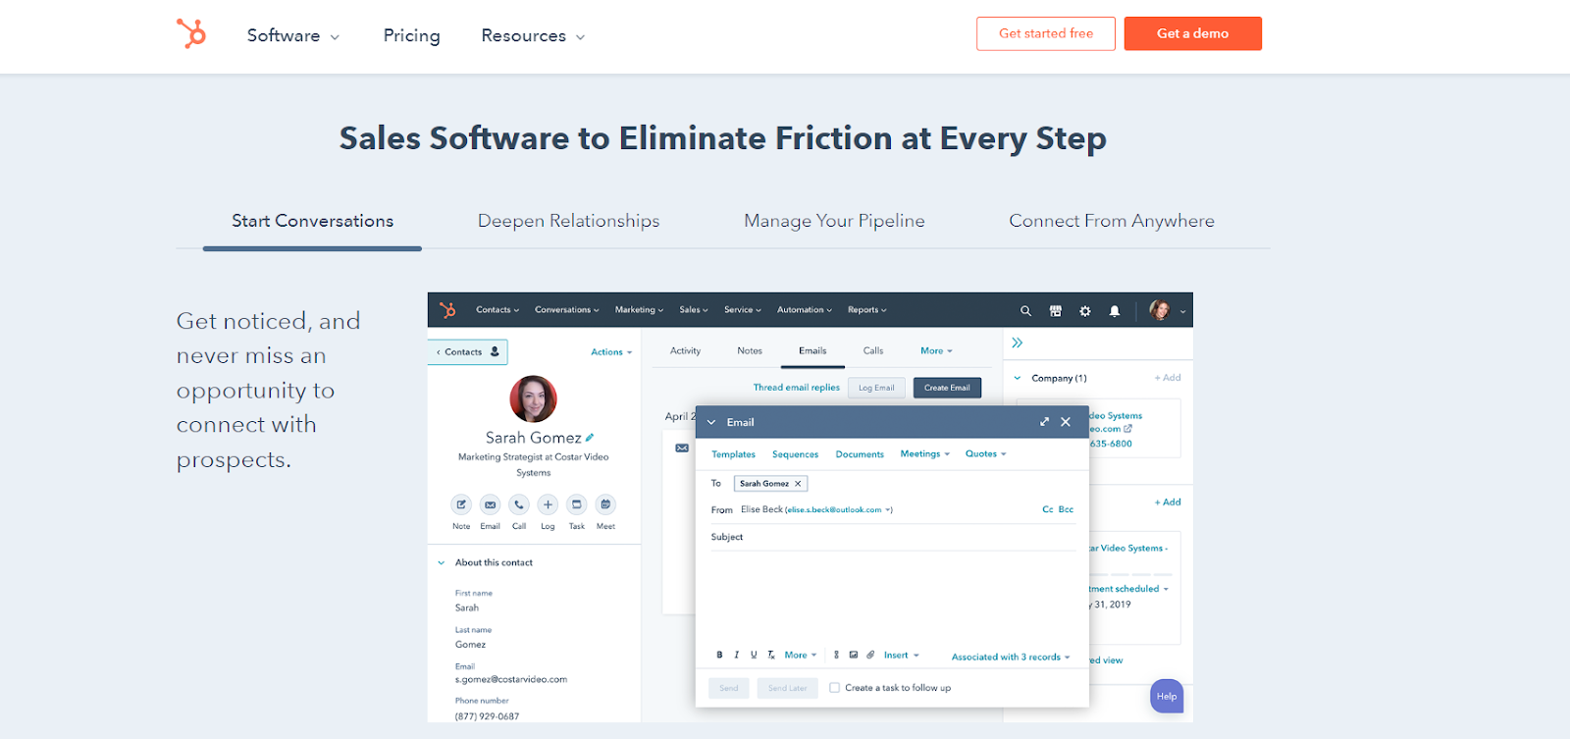Click the 'Get started free' button

pos(1046,33)
